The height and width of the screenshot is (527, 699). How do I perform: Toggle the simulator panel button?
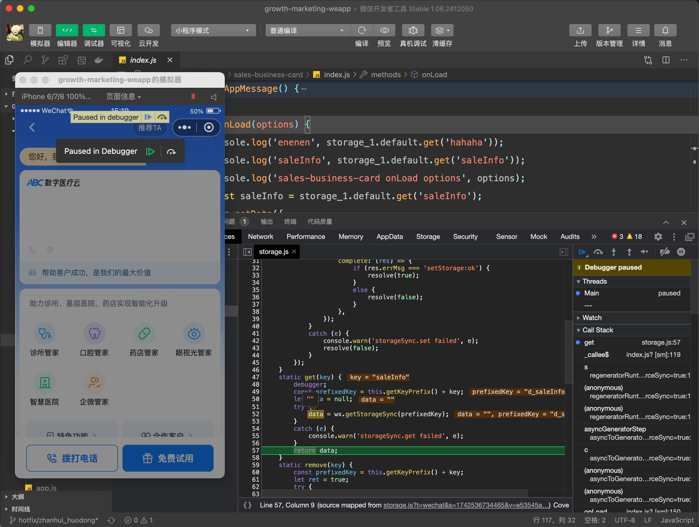coord(40,30)
